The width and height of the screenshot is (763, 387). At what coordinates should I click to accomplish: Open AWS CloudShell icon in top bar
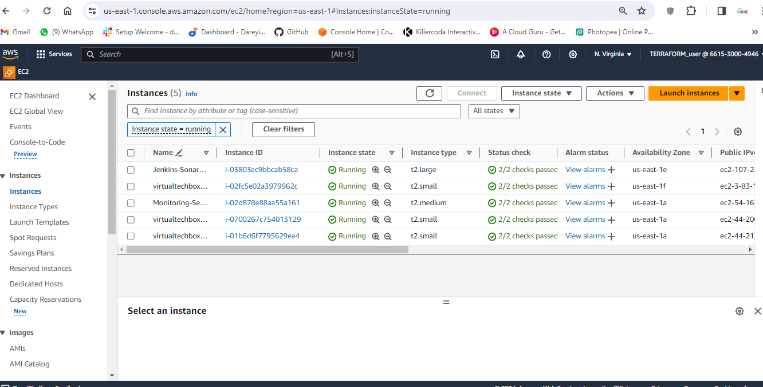(x=495, y=54)
